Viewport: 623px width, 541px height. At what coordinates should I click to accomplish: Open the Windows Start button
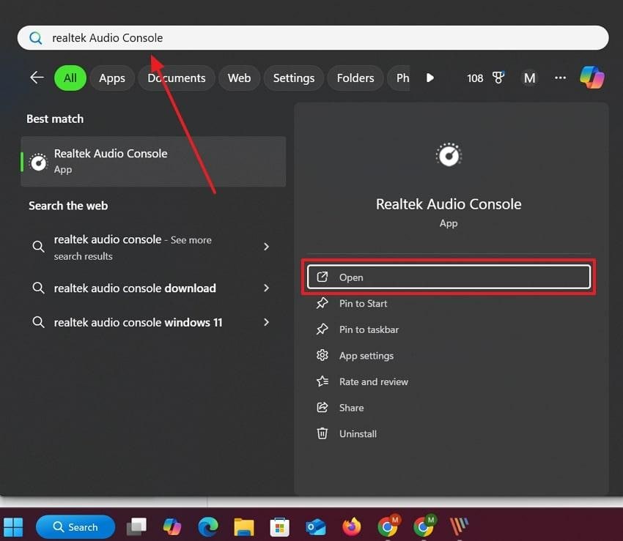point(13,527)
